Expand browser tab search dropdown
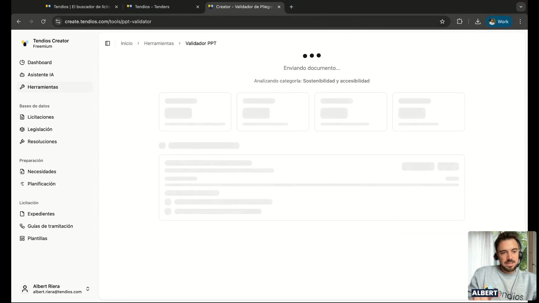The height and width of the screenshot is (303, 539). pos(521,7)
